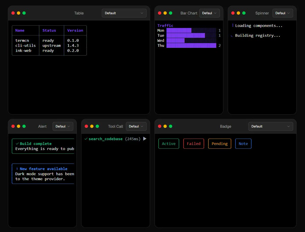Click the blue Note badge
Screen dimensions: 305x232
[x=243, y=144]
